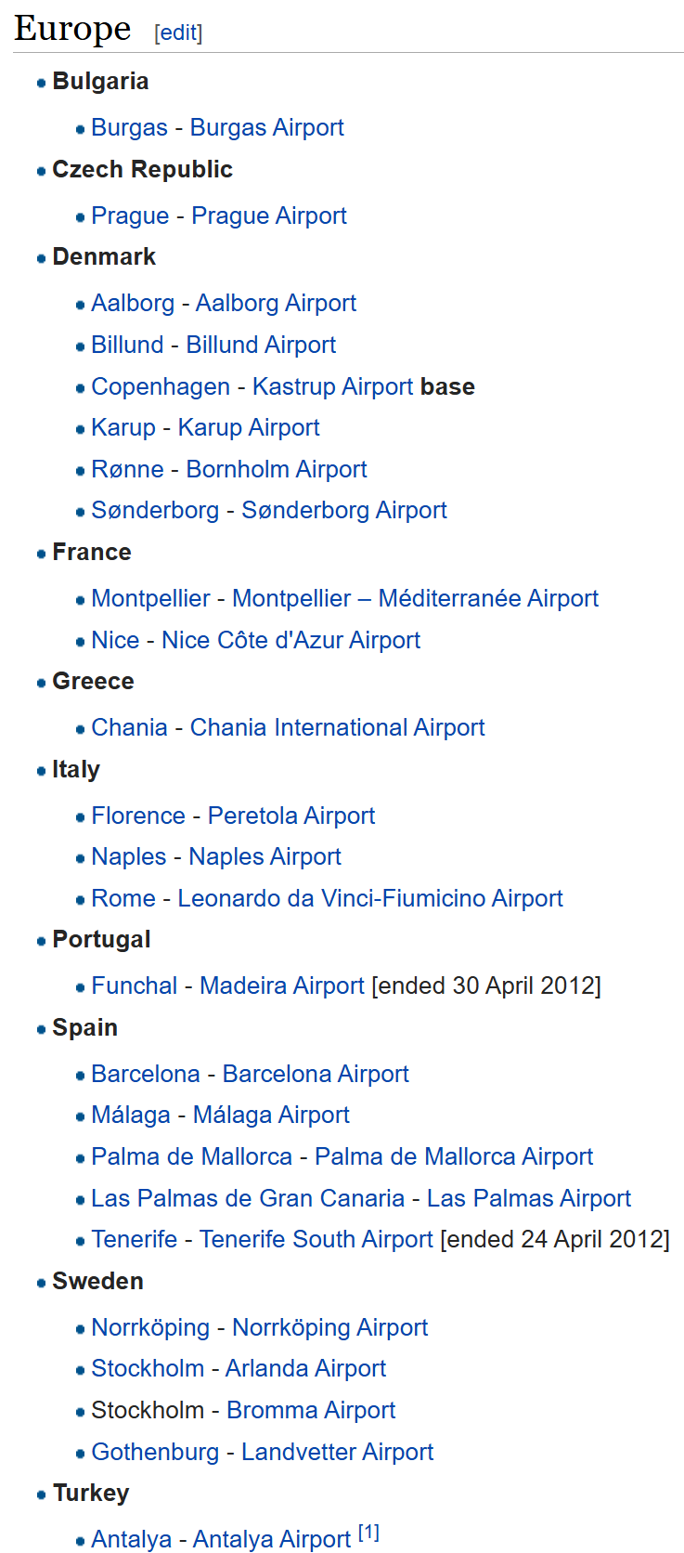Click the Kastrup Airport link
684x1553 pixels.
coord(332,386)
